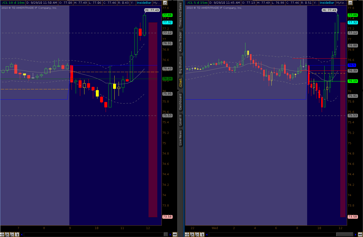Click InsideBar study label on left chart

pos(144,3)
